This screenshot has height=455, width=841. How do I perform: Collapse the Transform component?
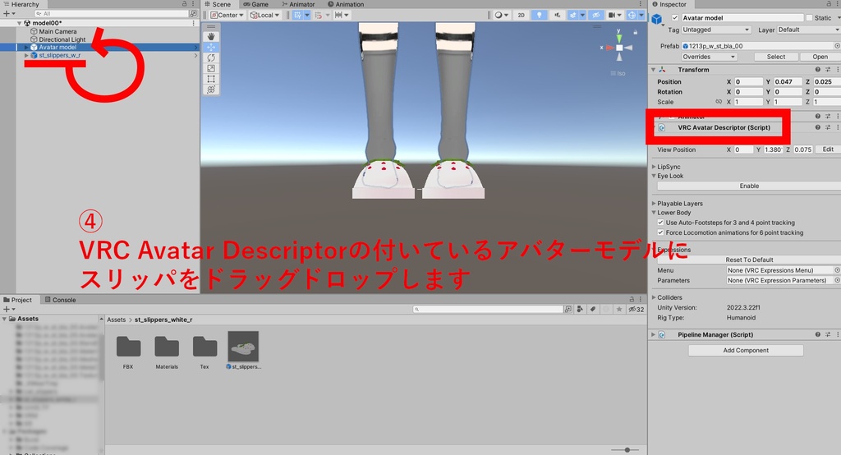(653, 70)
